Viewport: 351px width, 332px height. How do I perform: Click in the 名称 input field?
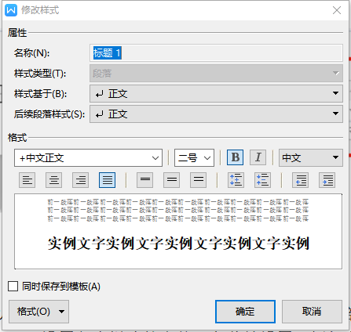[x=216, y=53]
